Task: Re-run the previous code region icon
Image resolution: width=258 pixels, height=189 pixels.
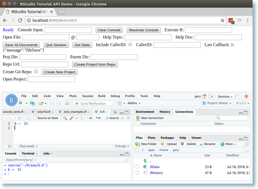Action: pos(98,118)
